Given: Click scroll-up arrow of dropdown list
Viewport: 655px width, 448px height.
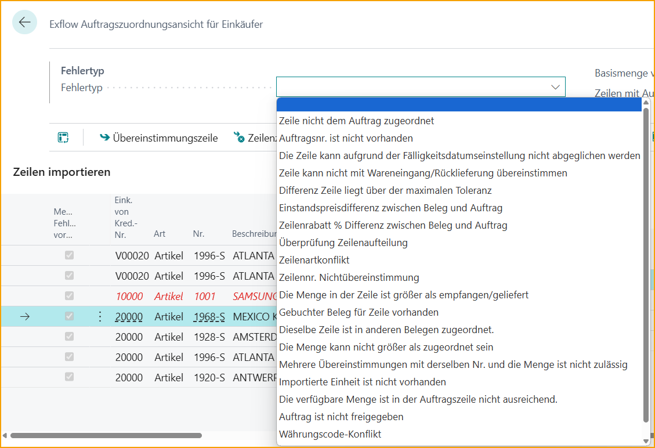Looking at the screenshot, I should tap(646, 103).
